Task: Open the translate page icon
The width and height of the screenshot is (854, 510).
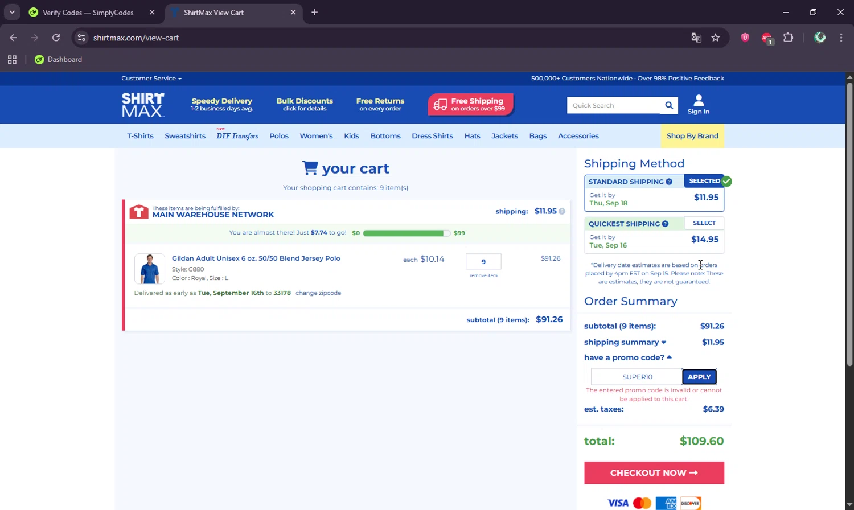Action: tap(696, 38)
